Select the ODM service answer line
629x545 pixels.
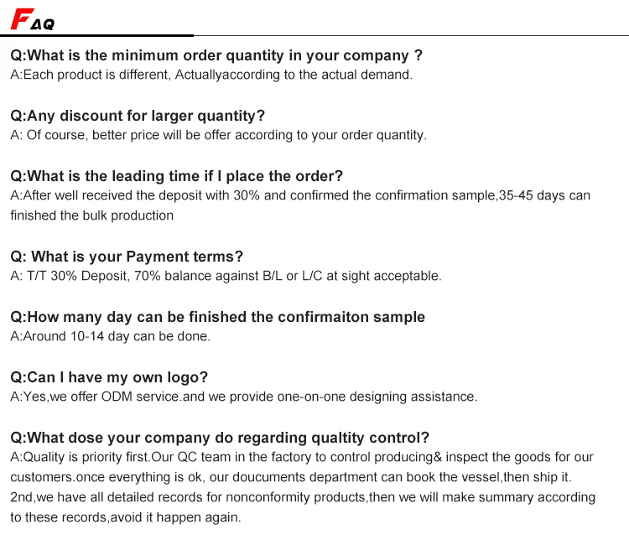pyautogui.click(x=243, y=397)
